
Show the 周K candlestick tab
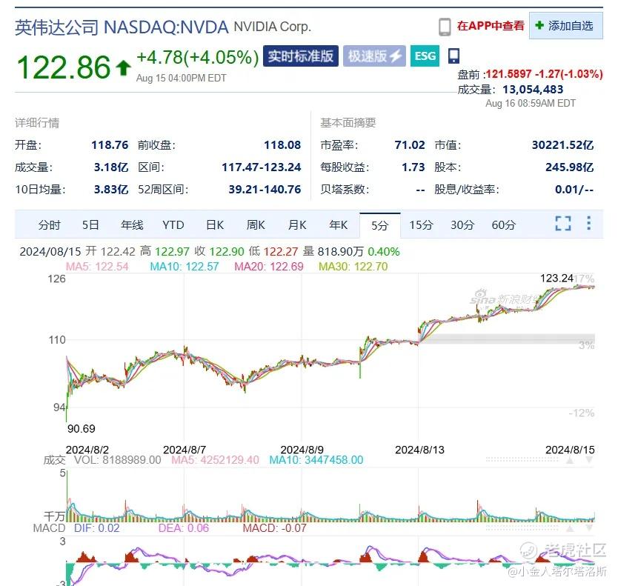[x=256, y=225]
